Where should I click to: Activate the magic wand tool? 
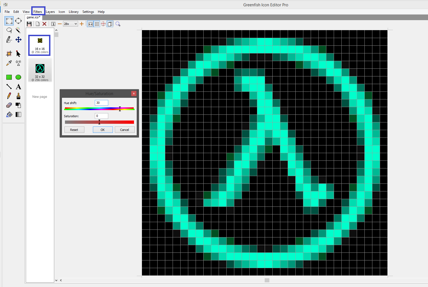pyautogui.click(x=18, y=30)
